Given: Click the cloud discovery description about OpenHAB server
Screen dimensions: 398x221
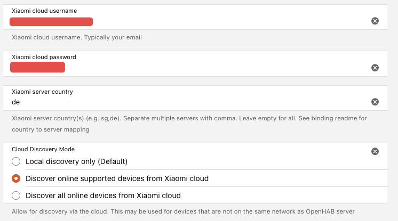Looking at the screenshot, I should click(x=183, y=212).
